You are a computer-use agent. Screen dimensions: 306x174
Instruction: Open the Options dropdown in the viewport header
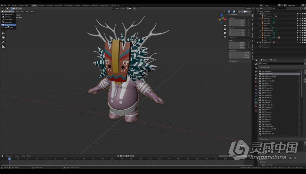249,9
